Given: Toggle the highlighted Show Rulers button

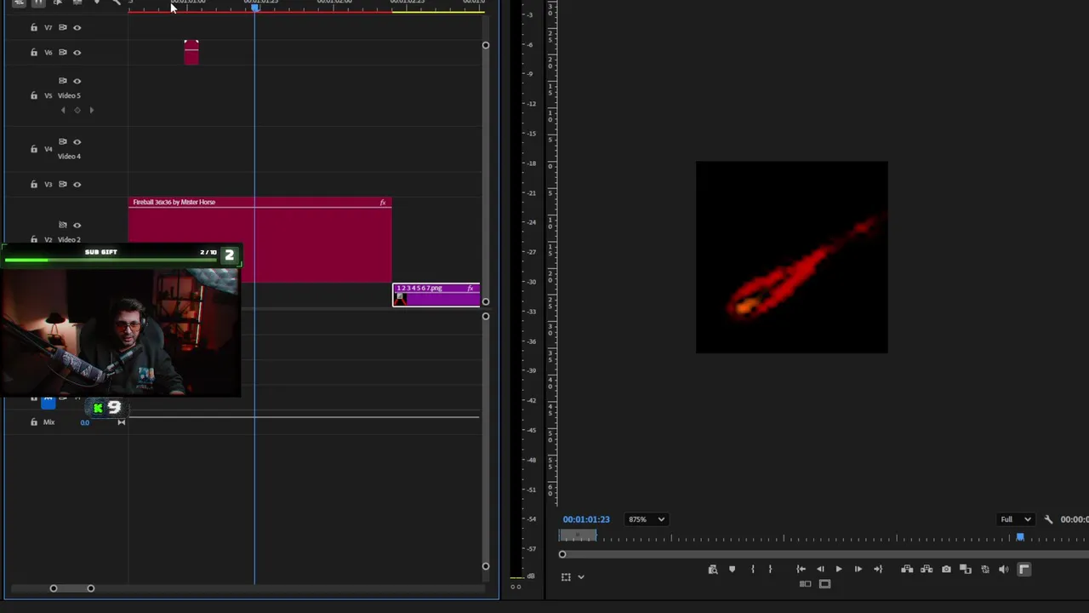Looking at the screenshot, I should pos(1023,570).
